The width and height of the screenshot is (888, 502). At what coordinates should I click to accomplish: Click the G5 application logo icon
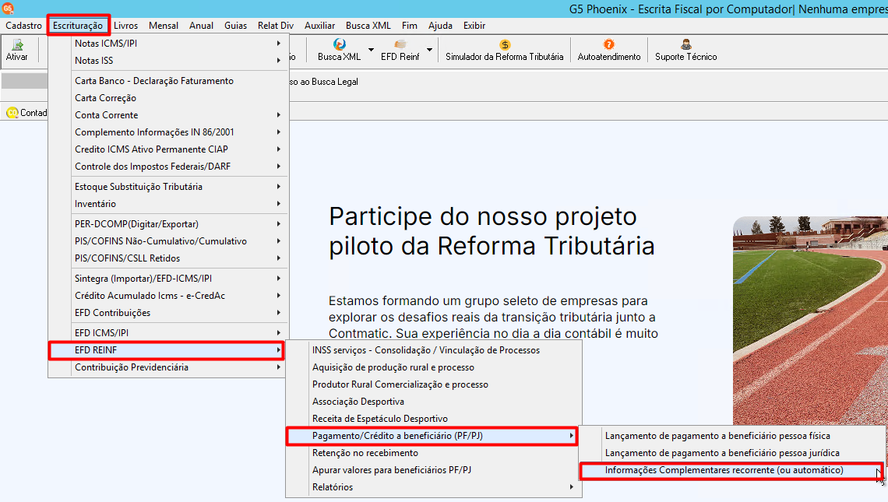coord(8,8)
